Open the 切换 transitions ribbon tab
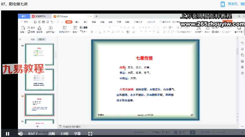 pos(94,22)
